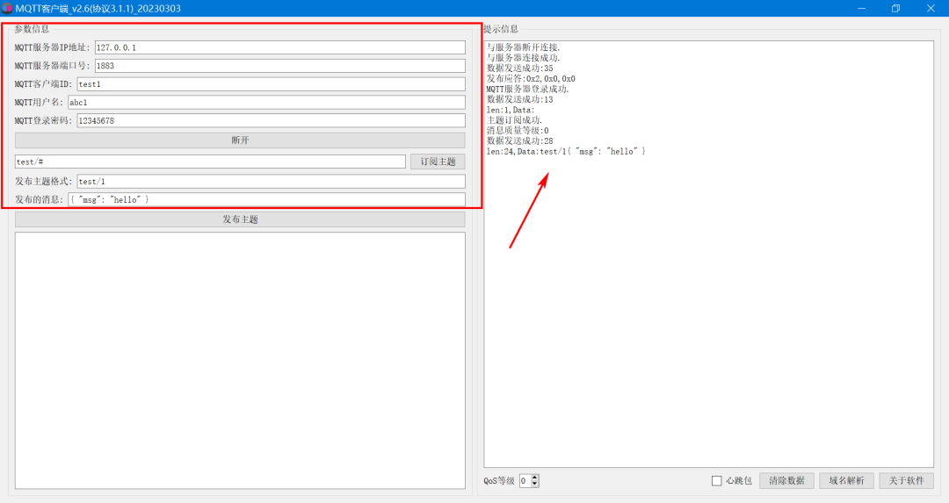Click the MQTT服务器端口号 port field
949x503 pixels.
(x=279, y=66)
